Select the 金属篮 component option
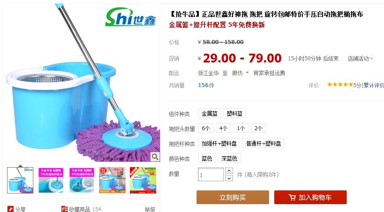Viewport: 384px width, 212px height. [209, 113]
